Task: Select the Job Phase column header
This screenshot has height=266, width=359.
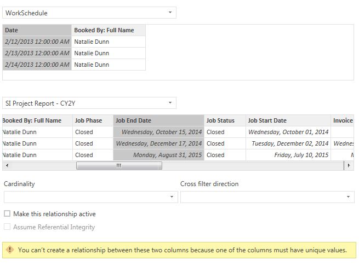Action: point(93,120)
